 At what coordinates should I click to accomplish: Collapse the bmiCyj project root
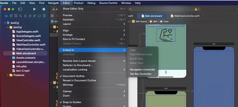click(x=5, y=23)
